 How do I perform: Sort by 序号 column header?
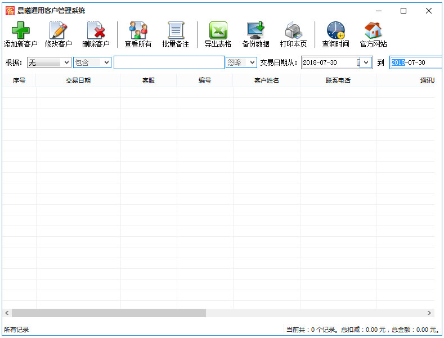tap(19, 80)
